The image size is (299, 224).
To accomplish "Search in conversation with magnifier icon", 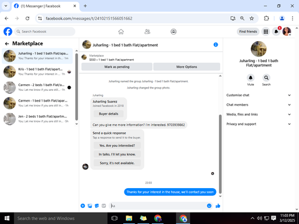I will (x=266, y=78).
